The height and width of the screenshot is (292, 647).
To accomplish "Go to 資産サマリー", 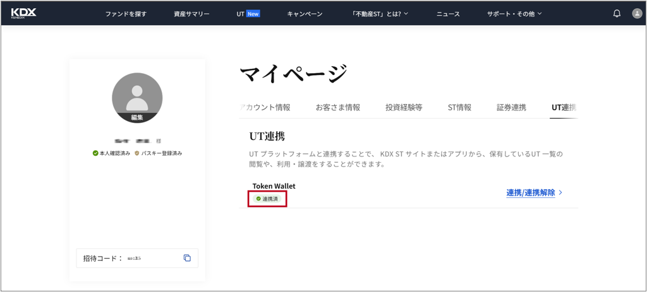I will point(191,14).
